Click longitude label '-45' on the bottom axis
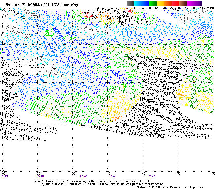This screenshot has width=215, height=189. [107, 174]
